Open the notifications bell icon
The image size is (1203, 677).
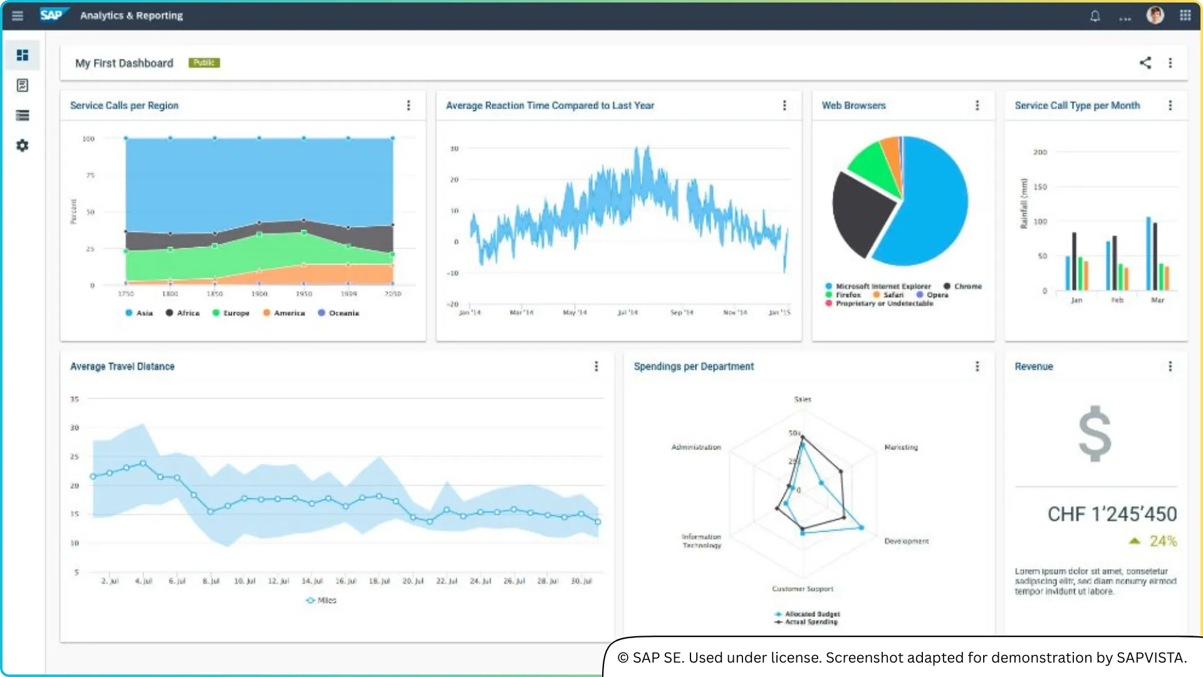point(1095,16)
